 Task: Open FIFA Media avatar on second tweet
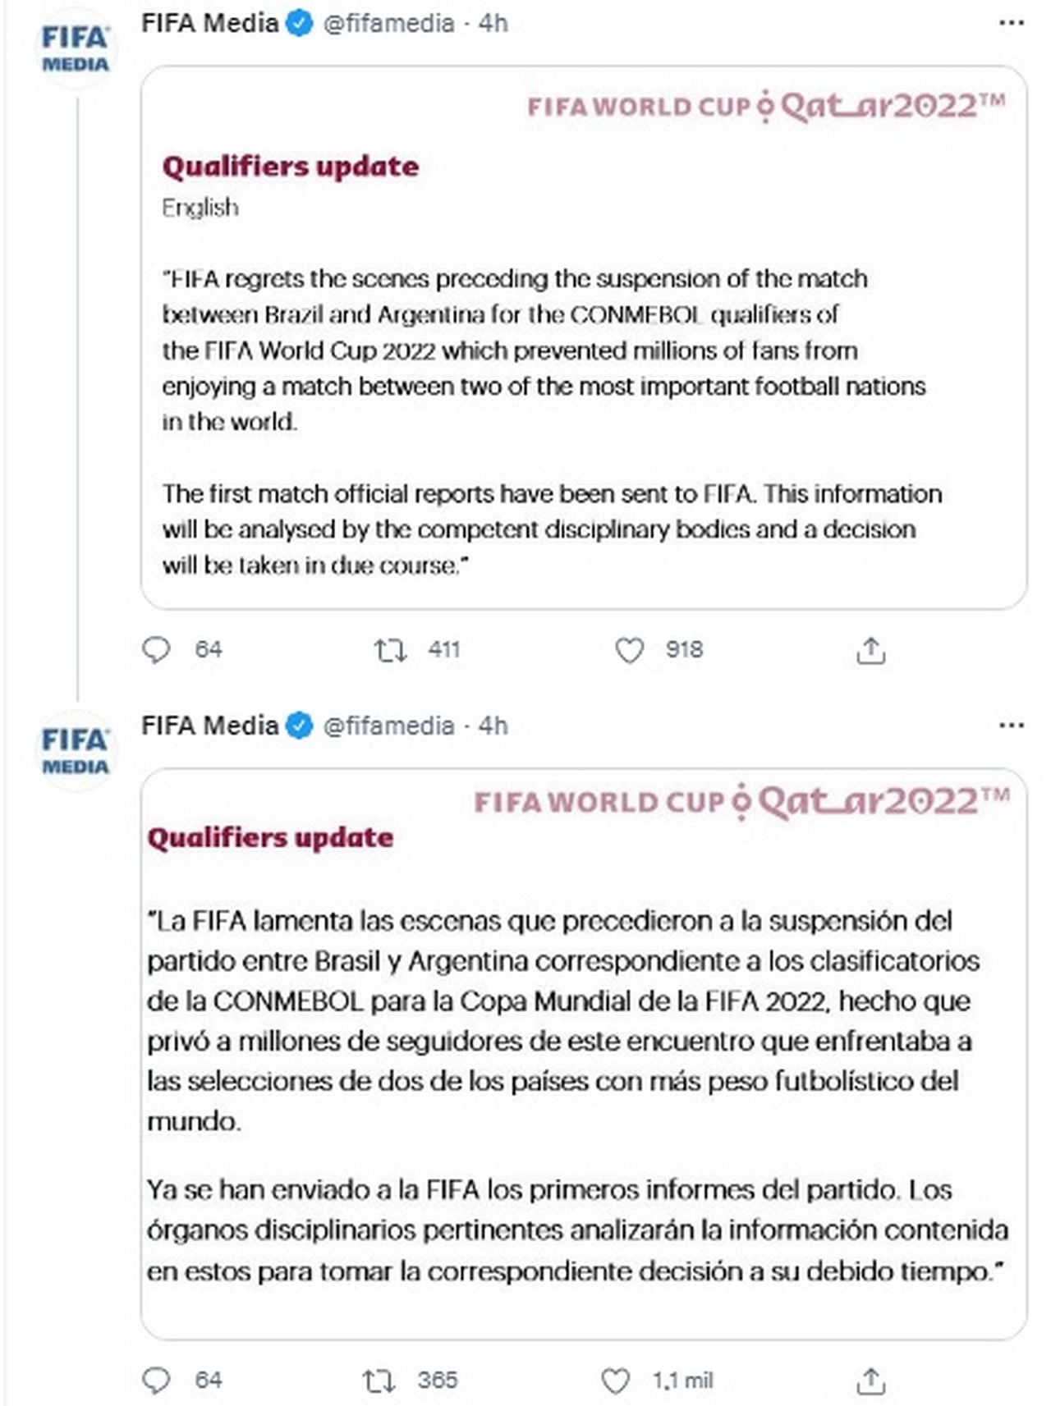(x=76, y=750)
